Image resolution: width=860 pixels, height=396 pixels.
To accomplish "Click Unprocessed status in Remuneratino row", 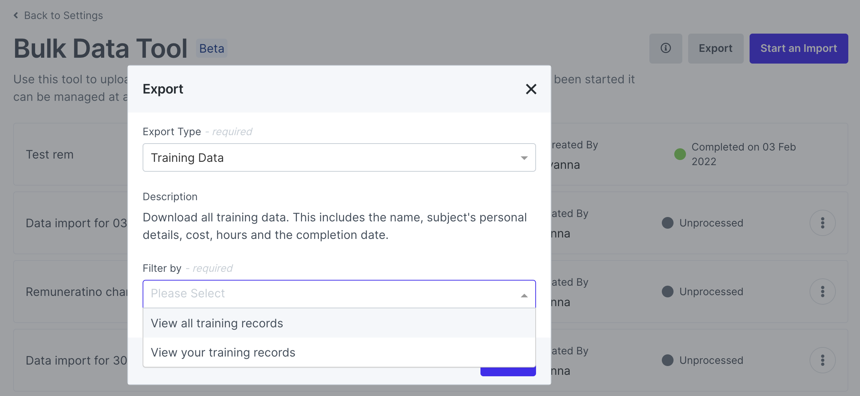I will pyautogui.click(x=711, y=292).
